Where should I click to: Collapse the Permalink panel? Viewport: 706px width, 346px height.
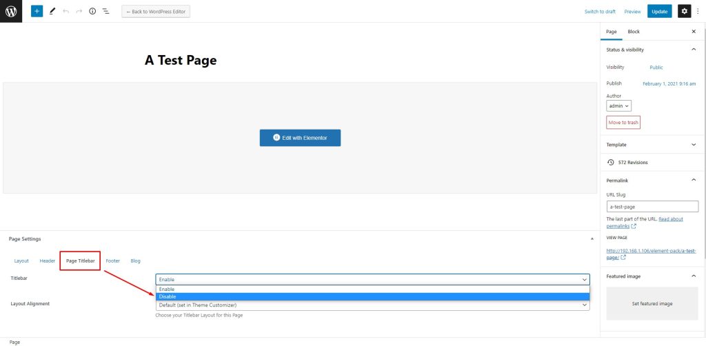click(694, 180)
